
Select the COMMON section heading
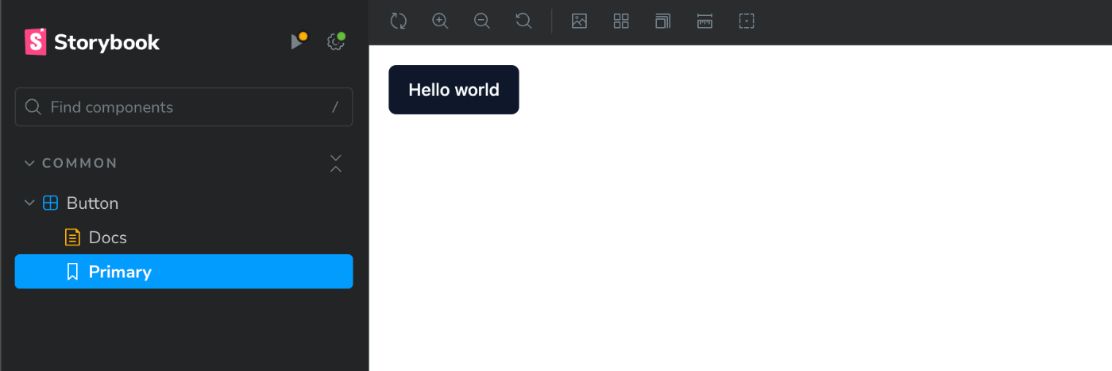79,163
